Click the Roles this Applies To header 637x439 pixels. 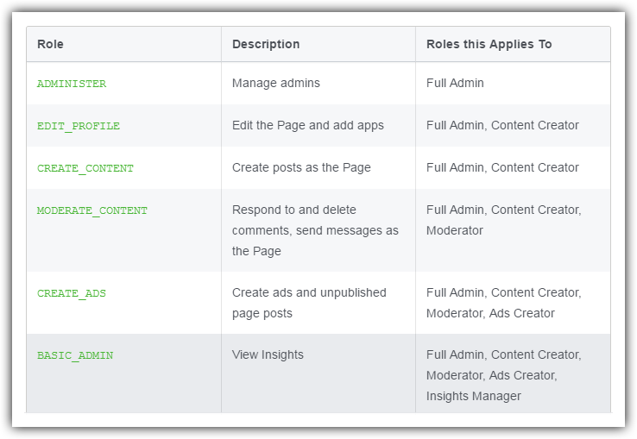489,44
